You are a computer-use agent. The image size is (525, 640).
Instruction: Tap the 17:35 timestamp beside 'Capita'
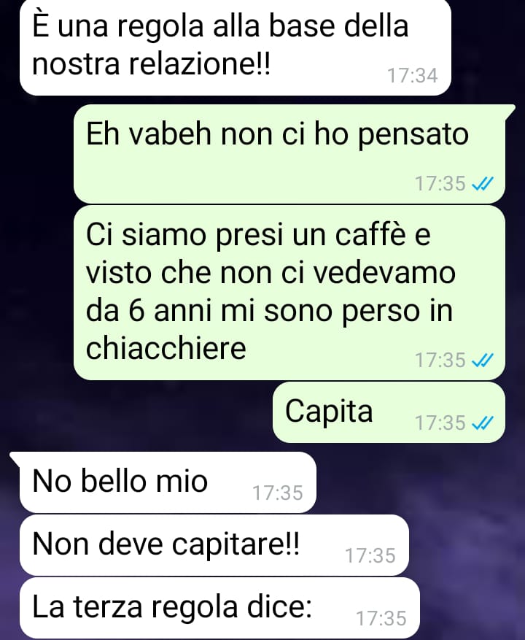pos(440,423)
